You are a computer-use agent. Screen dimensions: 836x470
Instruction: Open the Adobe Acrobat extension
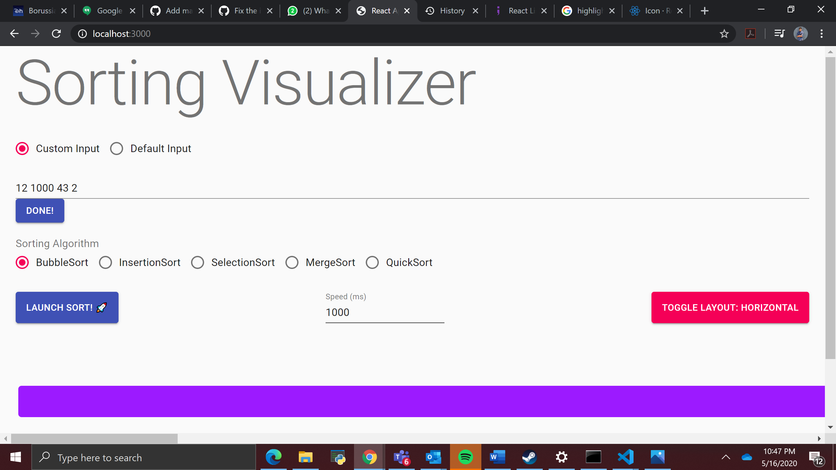click(750, 33)
